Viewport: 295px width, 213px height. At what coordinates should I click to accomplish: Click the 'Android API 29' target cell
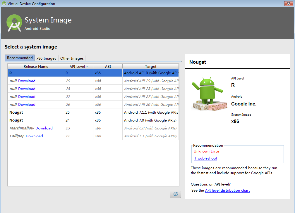(150, 81)
